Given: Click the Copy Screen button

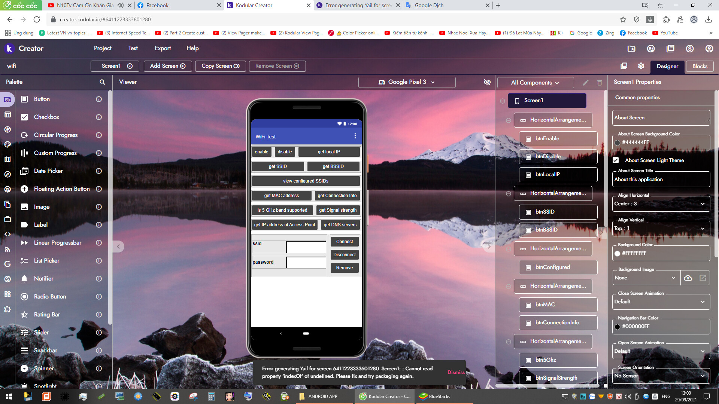Looking at the screenshot, I should tap(221, 66).
